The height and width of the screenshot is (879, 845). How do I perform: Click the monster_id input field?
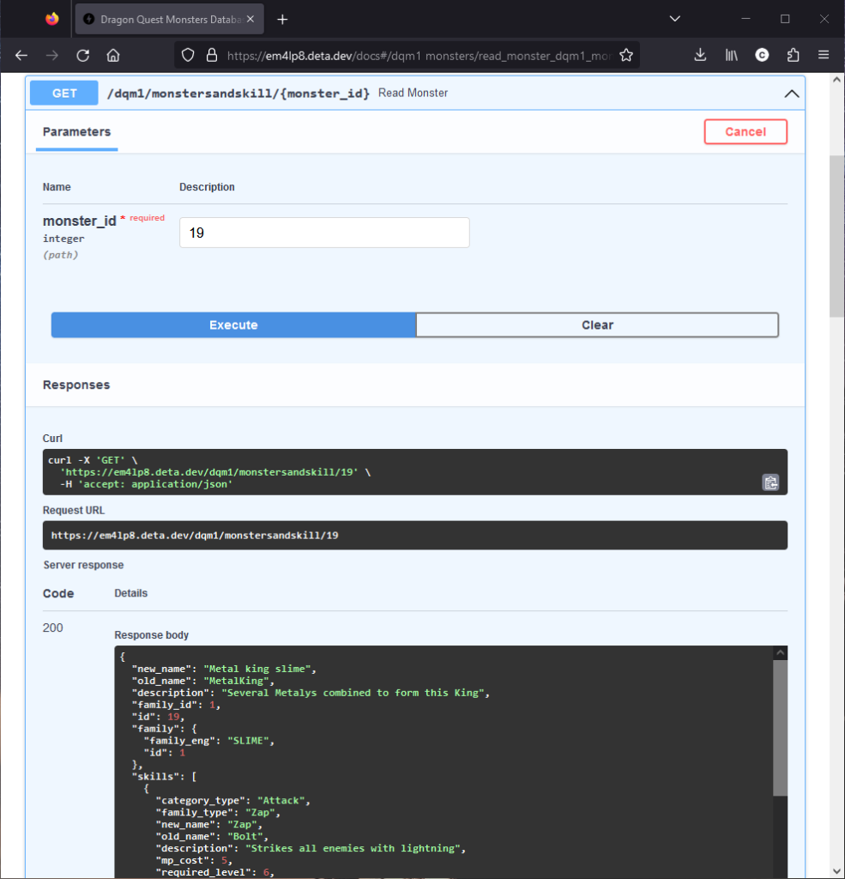coord(323,232)
